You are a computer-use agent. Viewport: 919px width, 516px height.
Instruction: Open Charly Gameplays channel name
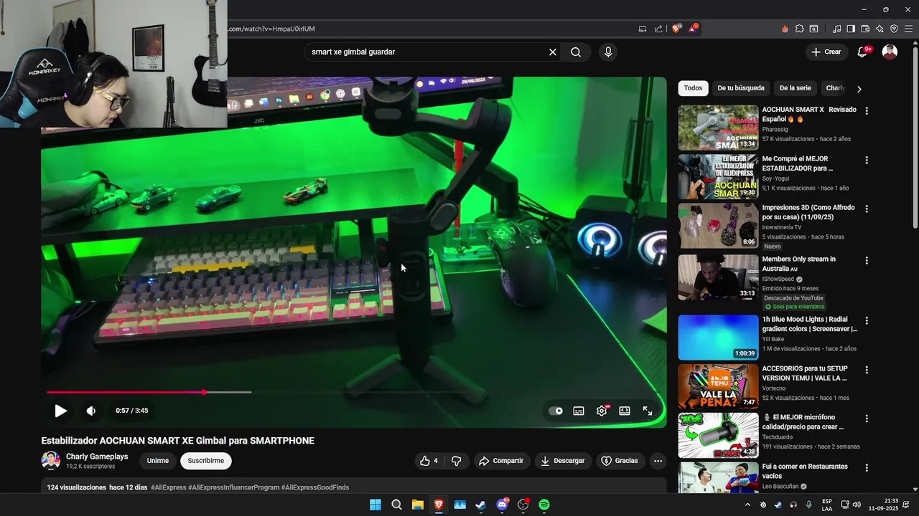pyautogui.click(x=97, y=457)
